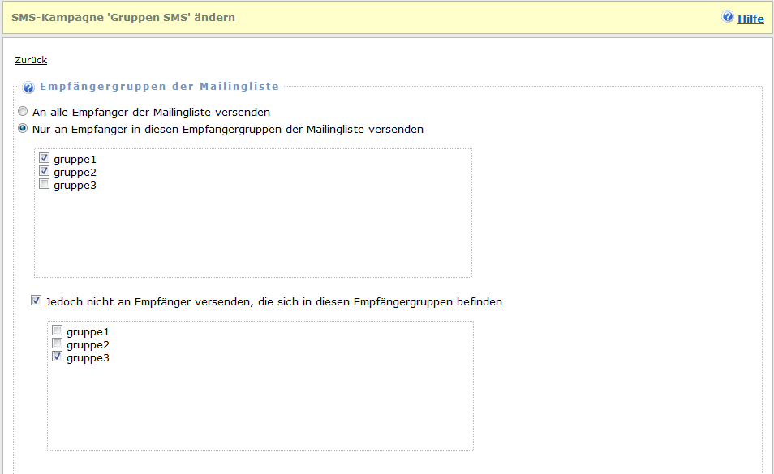Check gruppe1 in the lower exclusion list
The height and width of the screenshot is (474, 774).
[x=58, y=331]
